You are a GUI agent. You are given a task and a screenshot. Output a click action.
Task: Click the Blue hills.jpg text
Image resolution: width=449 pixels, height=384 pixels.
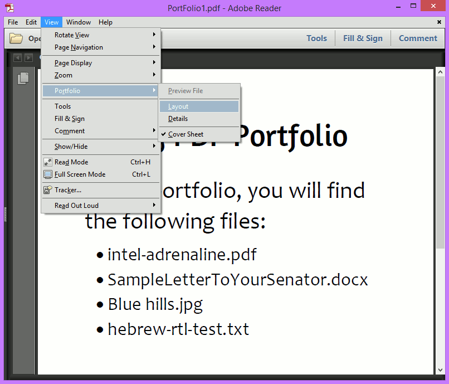[155, 305]
